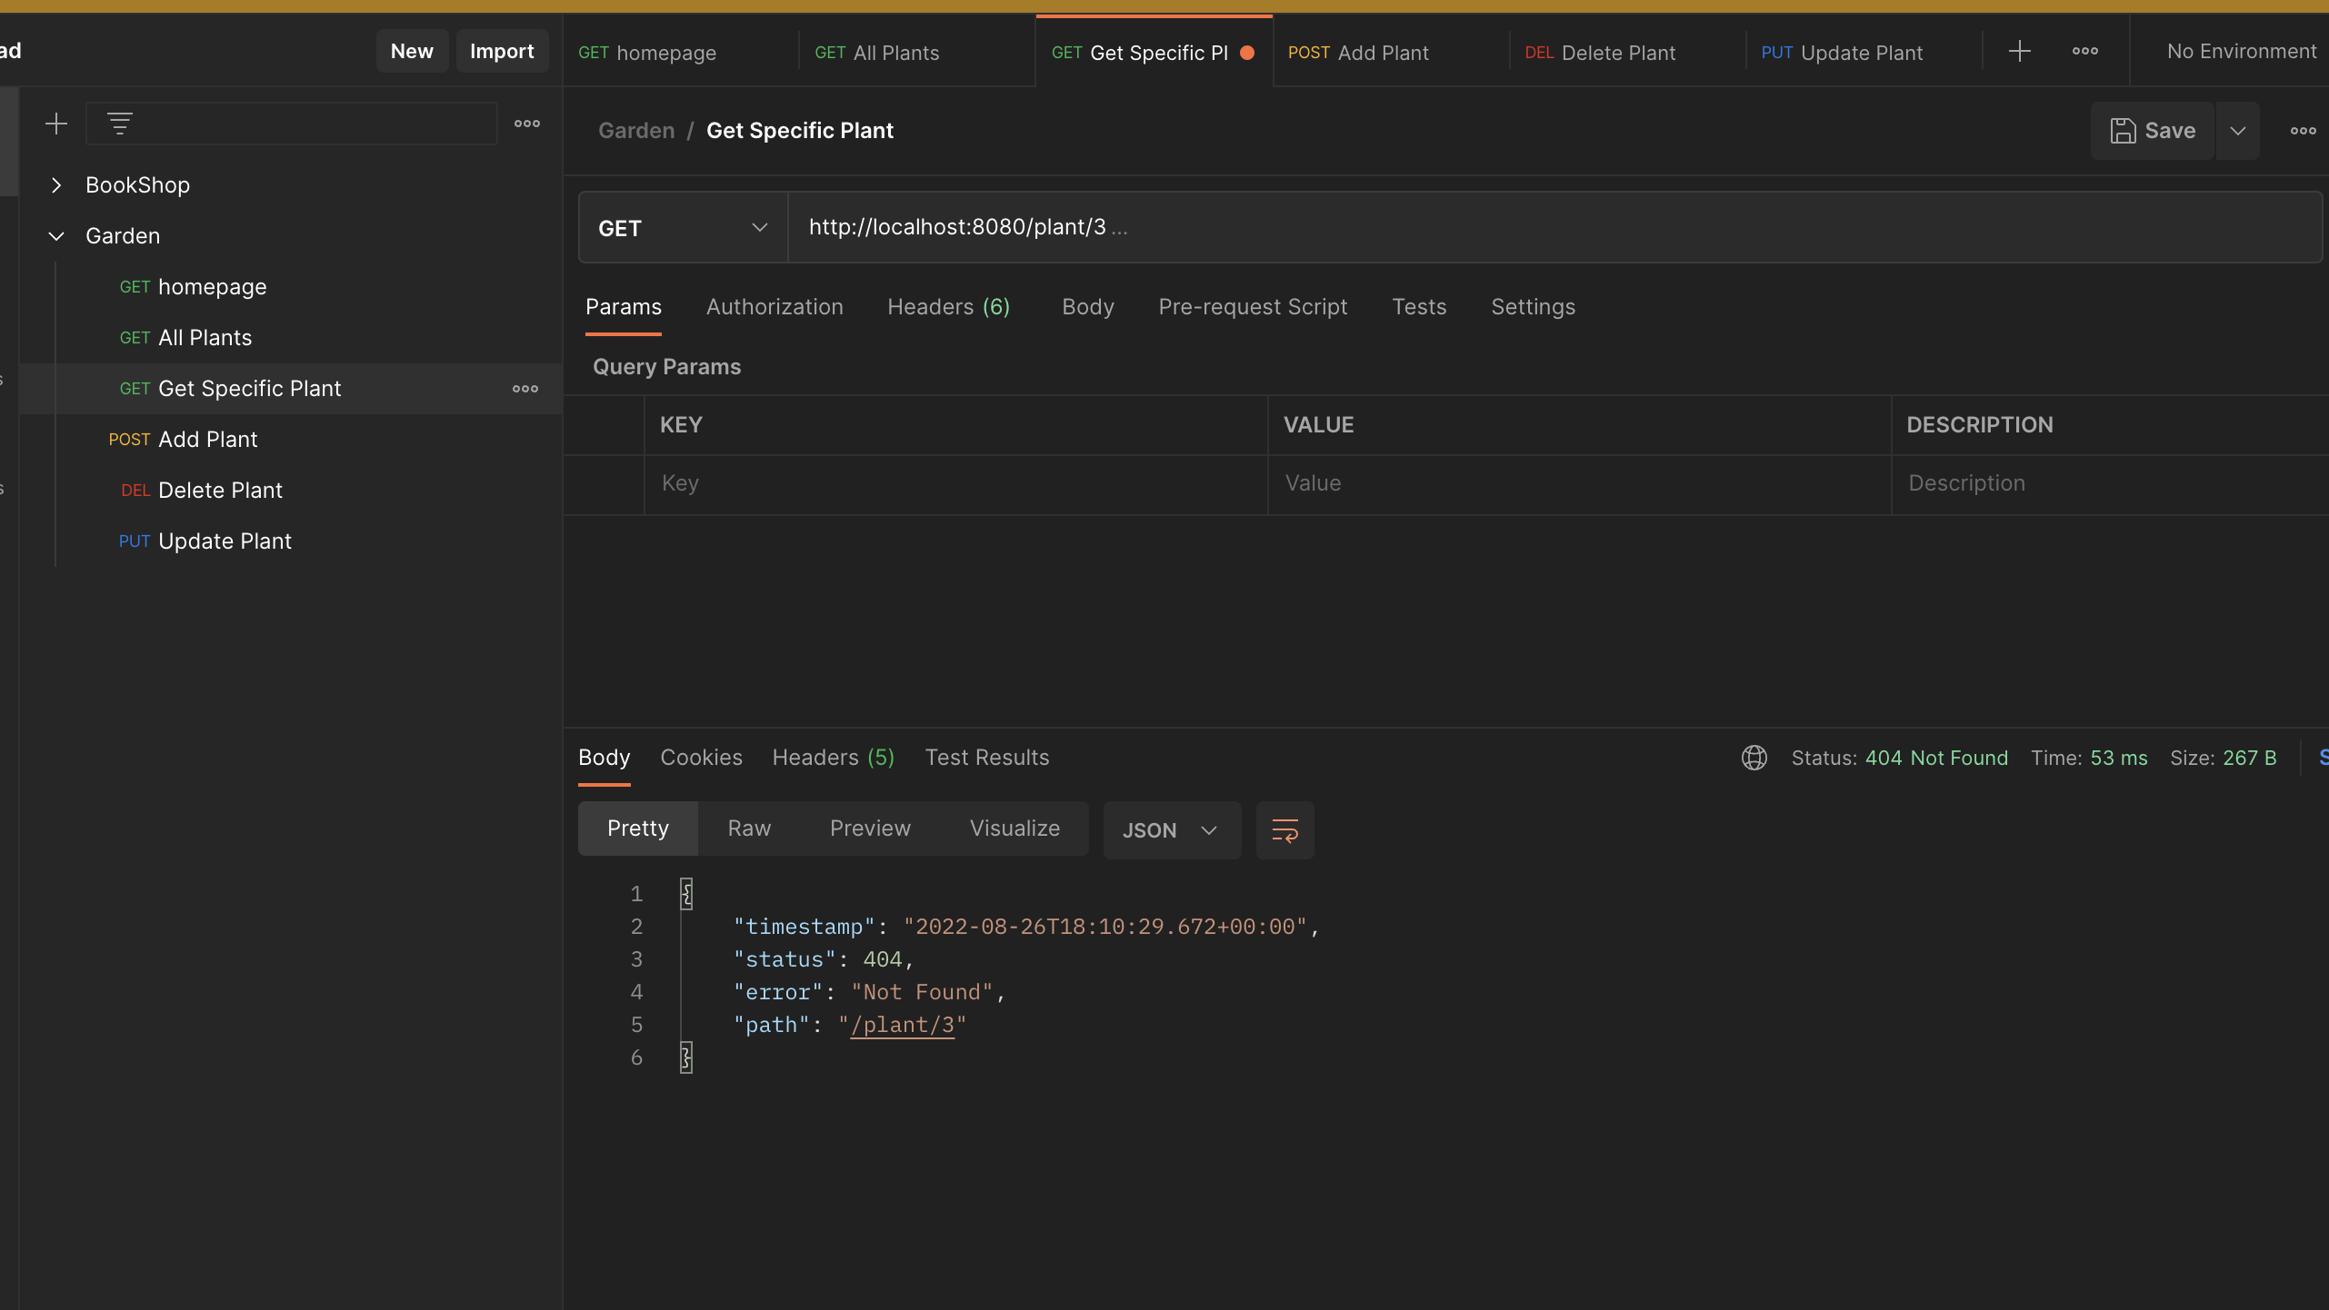Image resolution: width=2329 pixels, height=1310 pixels.
Task: Toggle line wrap icon in response viewer
Action: coord(1284,830)
